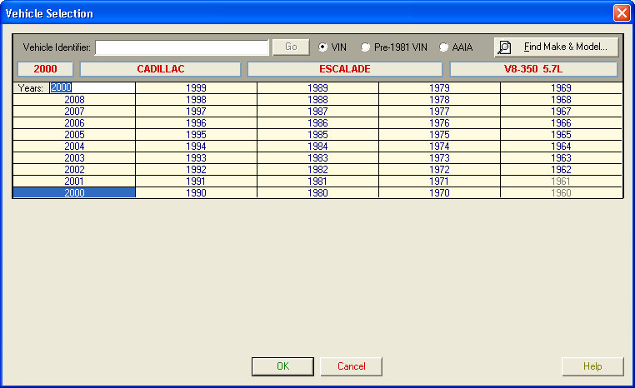Click the V8-350 5.7L engine header
Image resolution: width=635 pixels, height=388 pixels.
coord(533,69)
